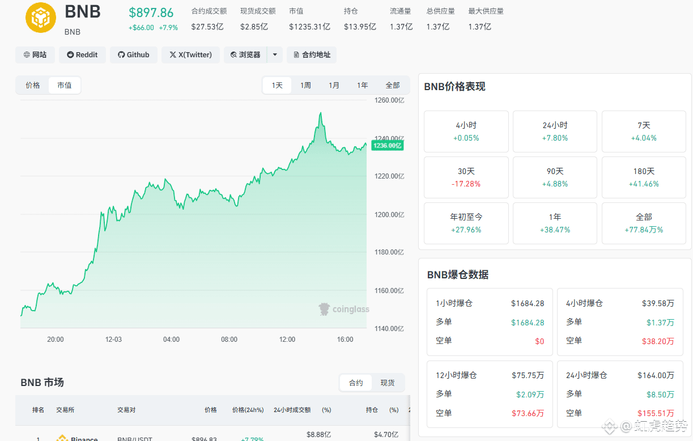The height and width of the screenshot is (441, 693).
Task: Click the 30天 price performance card
Action: [466, 177]
